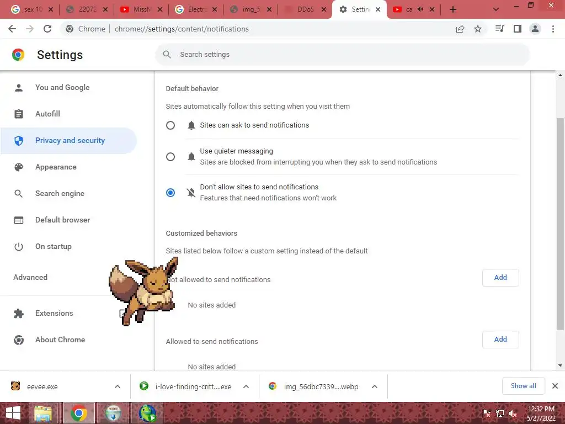Screen dimensions: 565x424
Task: Click the taskbar volume muted icon
Action: pyautogui.click(x=513, y=414)
